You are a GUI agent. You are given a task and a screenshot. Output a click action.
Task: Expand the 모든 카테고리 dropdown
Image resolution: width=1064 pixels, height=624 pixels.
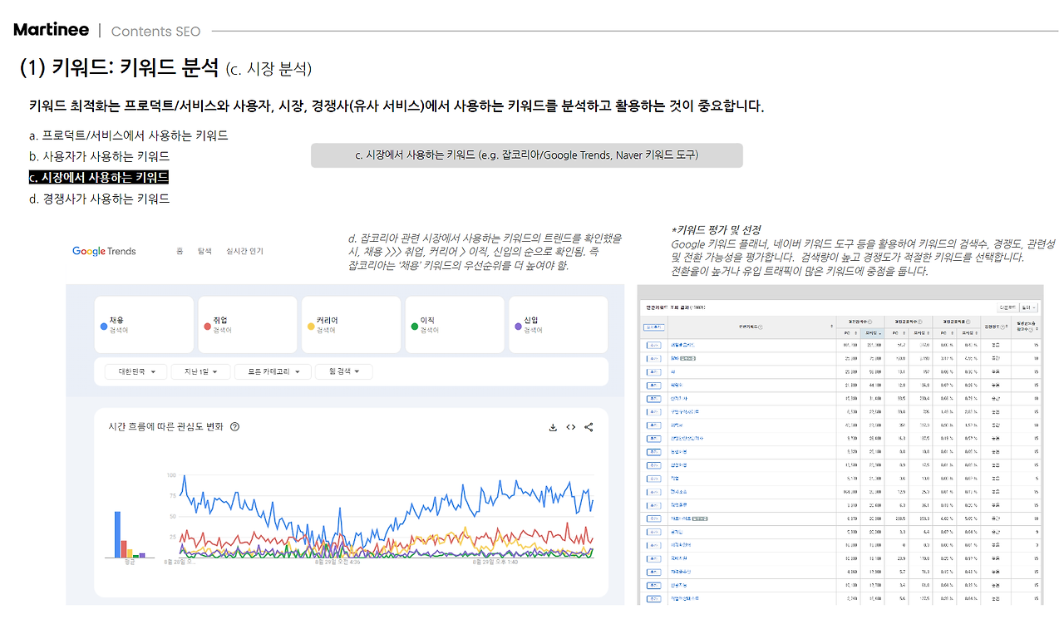(273, 371)
